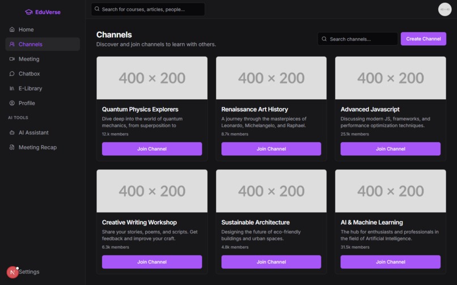Focus the Search channels input field

pyautogui.click(x=358, y=39)
